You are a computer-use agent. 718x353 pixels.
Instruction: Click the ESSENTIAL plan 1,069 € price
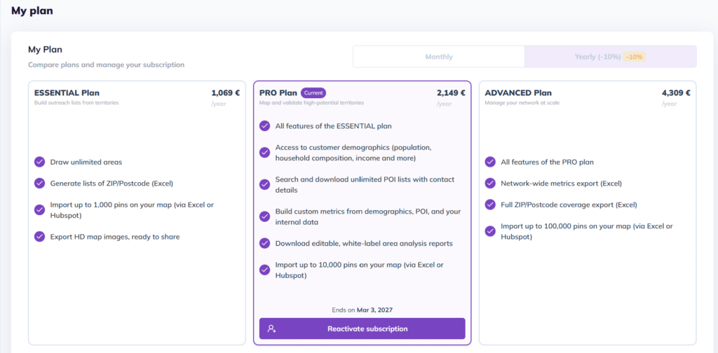(x=225, y=92)
